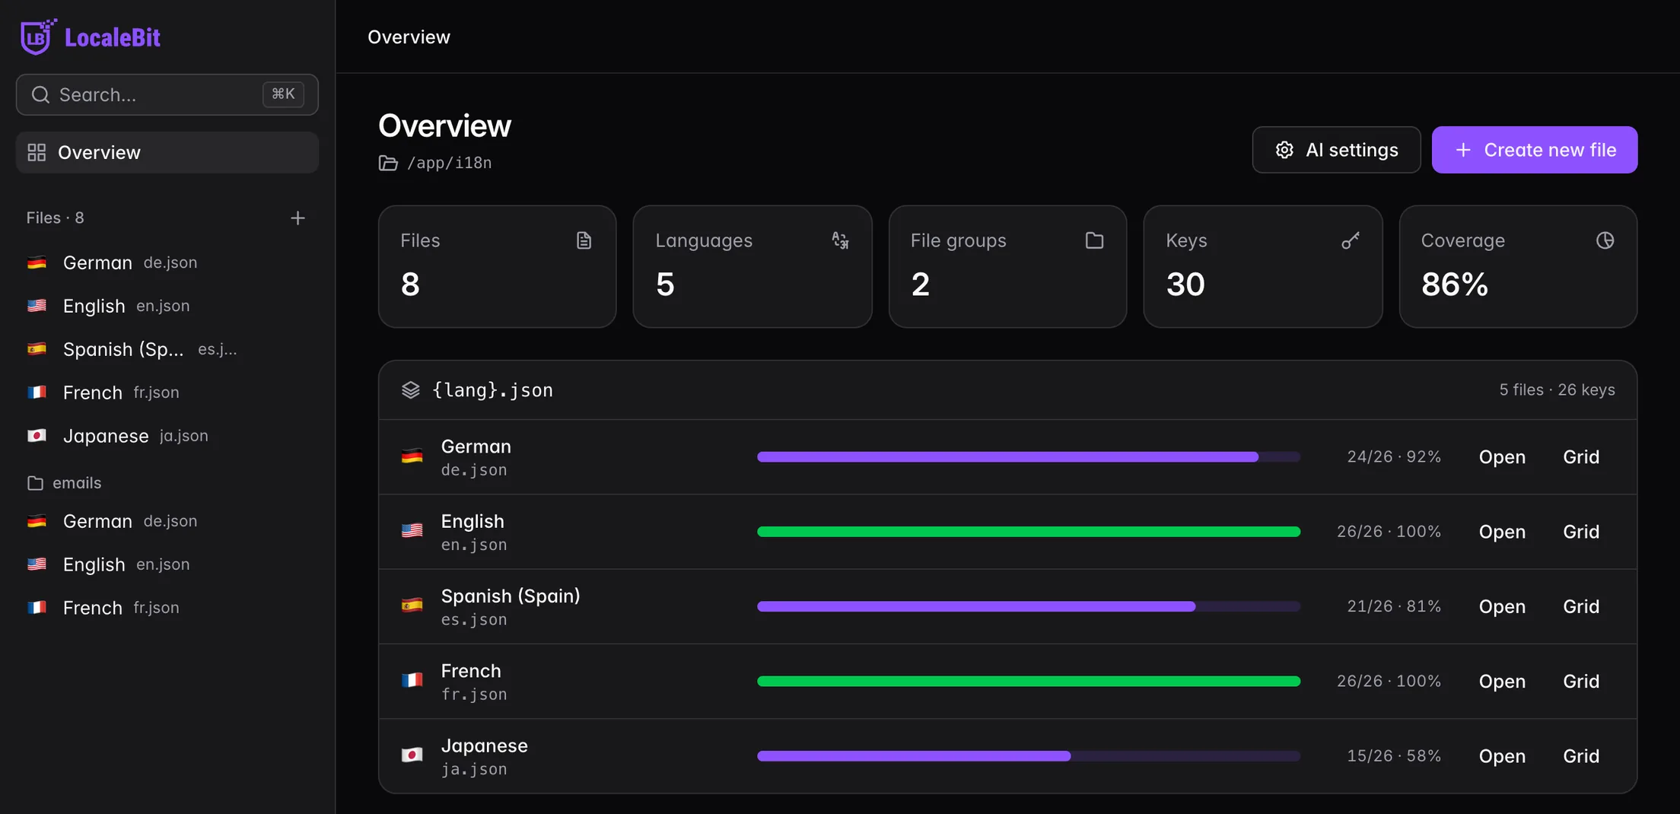Click the "21/26 · 81%" value
Image resolution: width=1680 pixels, height=814 pixels.
tap(1394, 606)
